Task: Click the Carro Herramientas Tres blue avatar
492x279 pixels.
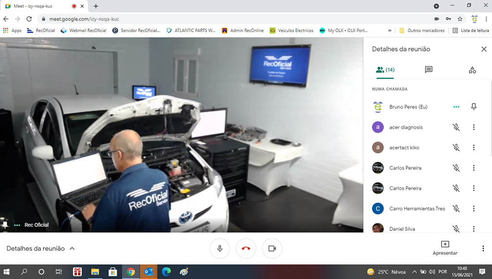Action: [378, 208]
